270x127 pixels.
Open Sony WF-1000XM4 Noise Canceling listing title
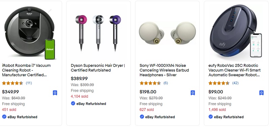[x=164, y=70]
